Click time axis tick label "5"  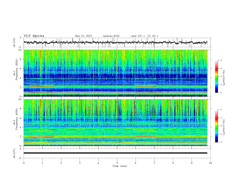click(117, 163)
